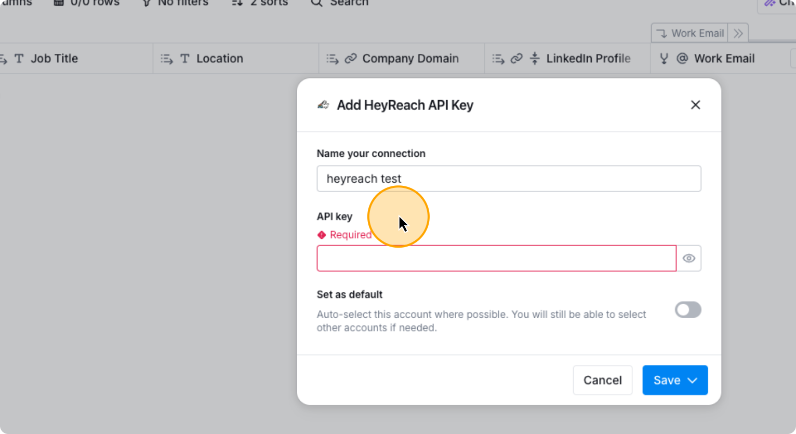Select the Job Title column header
This screenshot has width=796, height=434.
(54, 59)
